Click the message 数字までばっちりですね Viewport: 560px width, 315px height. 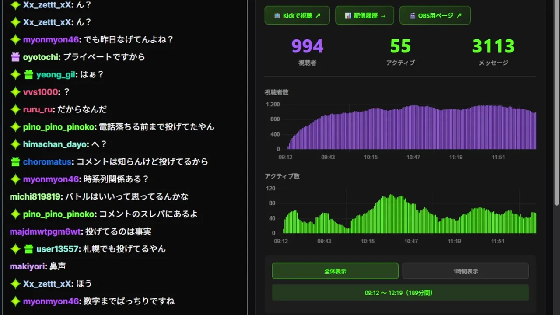pyautogui.click(x=129, y=301)
